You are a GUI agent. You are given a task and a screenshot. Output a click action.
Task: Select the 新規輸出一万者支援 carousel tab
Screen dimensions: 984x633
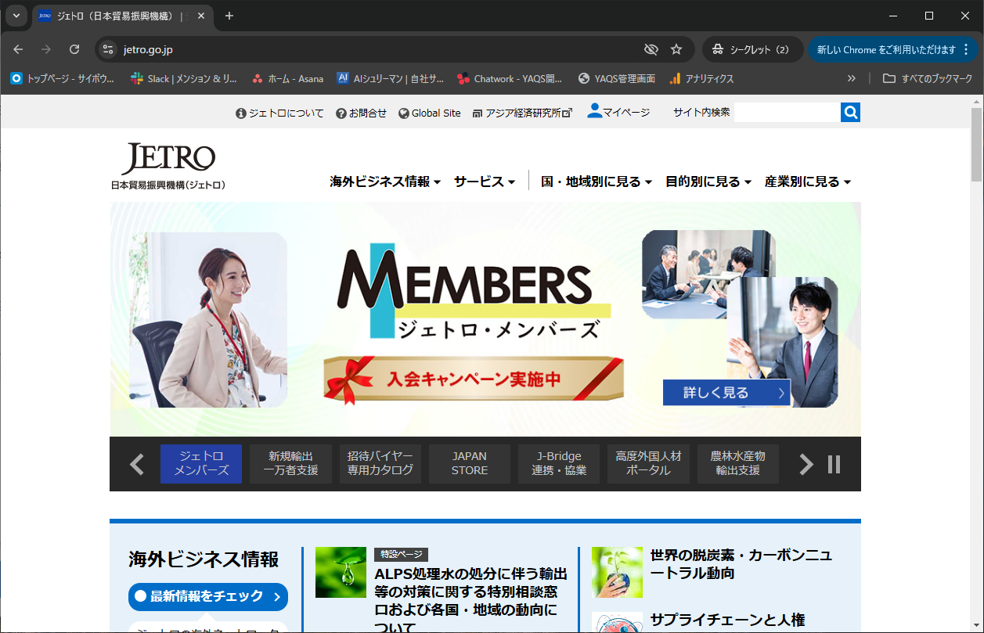290,464
